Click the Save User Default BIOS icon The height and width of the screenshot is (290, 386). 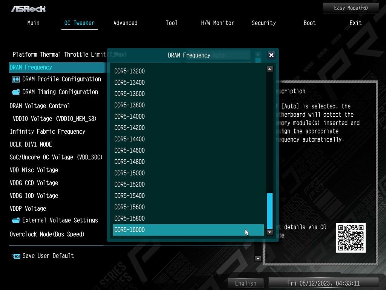16,256
